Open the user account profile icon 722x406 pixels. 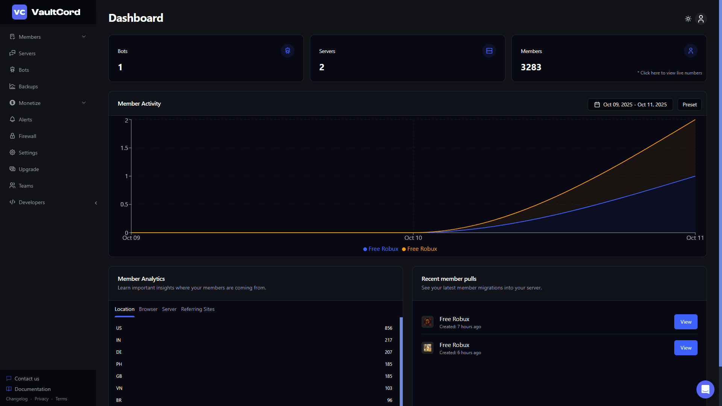click(x=701, y=19)
